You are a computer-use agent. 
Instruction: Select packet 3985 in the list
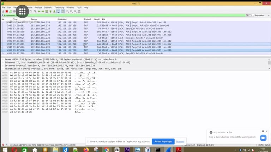click(x=135, y=25)
